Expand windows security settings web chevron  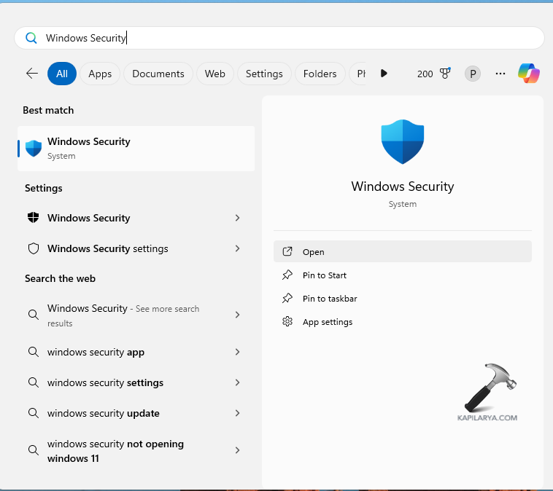pyautogui.click(x=237, y=382)
